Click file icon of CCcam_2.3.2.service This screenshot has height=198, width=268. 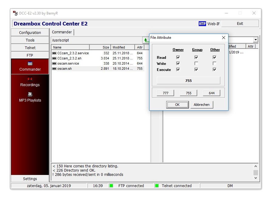pyautogui.click(x=54, y=53)
